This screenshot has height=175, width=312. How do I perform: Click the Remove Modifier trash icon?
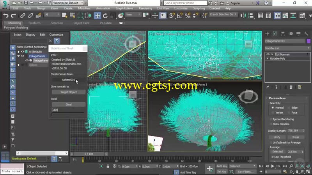(291, 87)
